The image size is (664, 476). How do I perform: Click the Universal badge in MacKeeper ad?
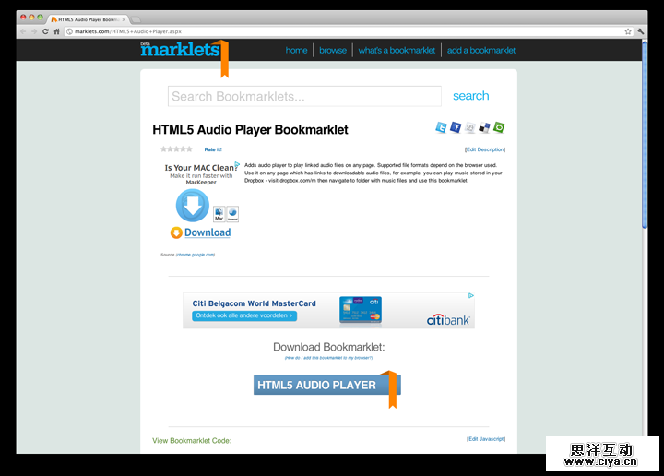click(232, 213)
